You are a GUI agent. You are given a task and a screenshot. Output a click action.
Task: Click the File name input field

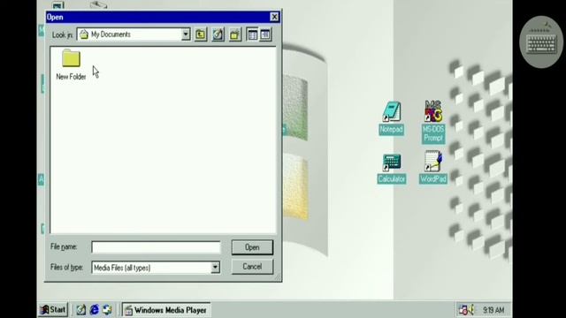[156, 247]
